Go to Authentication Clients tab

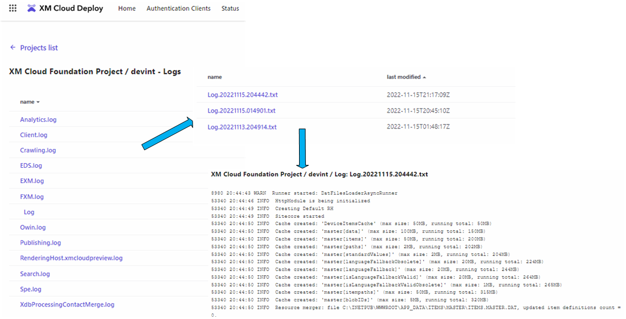coord(178,9)
